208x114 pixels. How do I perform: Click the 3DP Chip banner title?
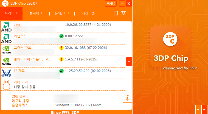pos(171,58)
